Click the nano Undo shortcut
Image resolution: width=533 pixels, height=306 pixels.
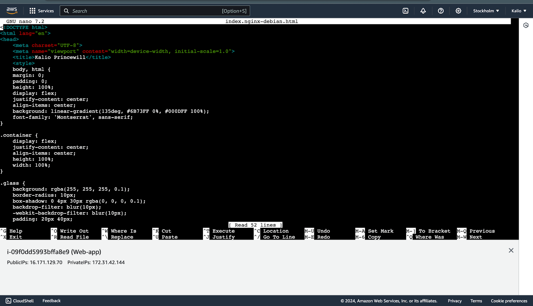317,231
